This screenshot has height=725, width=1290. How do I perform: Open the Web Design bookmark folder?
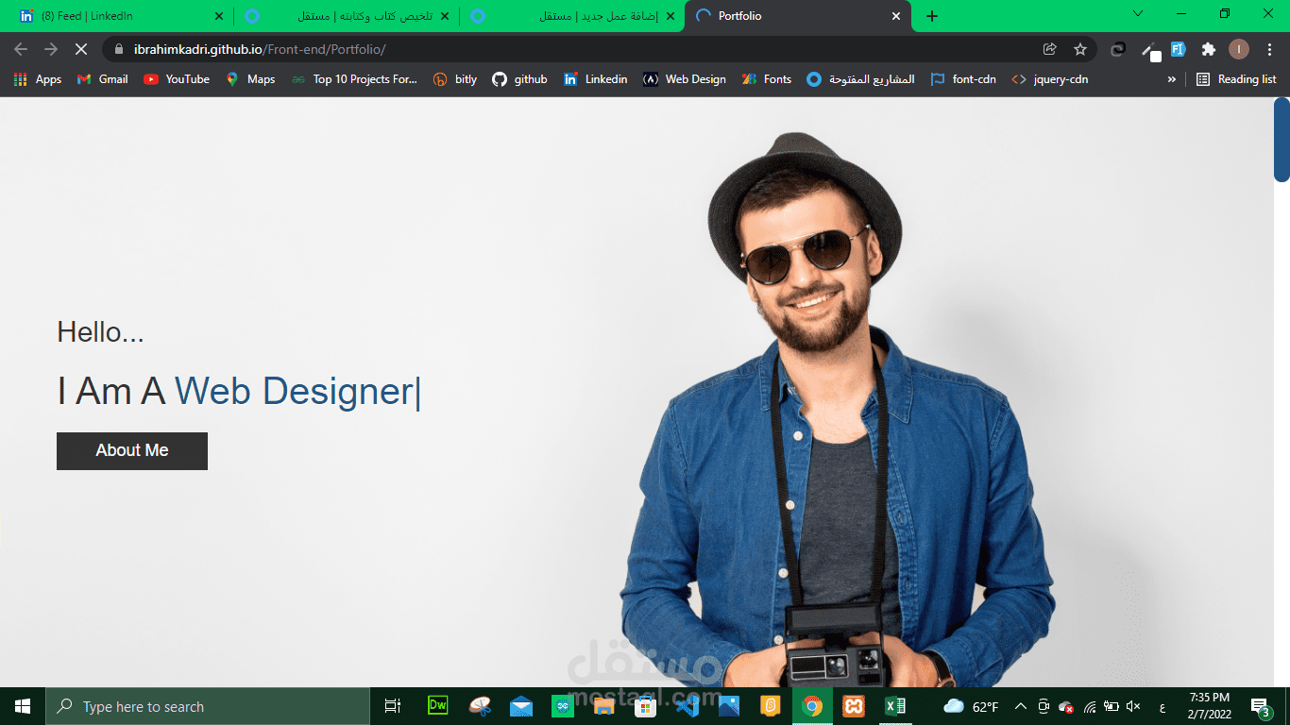685,79
